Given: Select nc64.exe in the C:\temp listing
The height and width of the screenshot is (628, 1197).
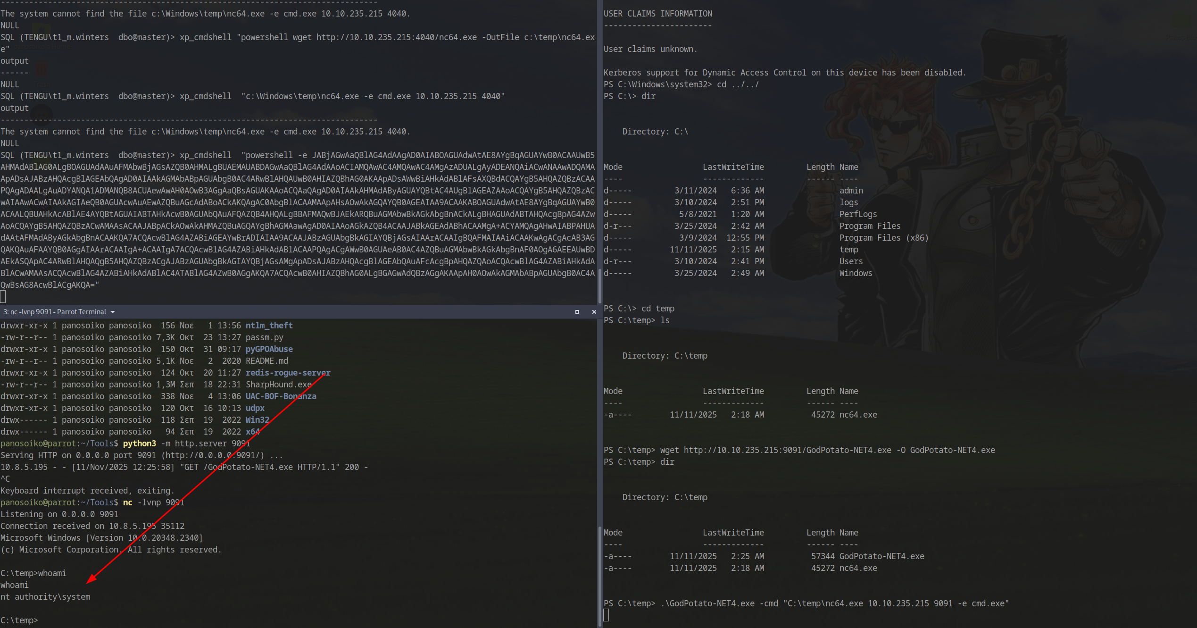Looking at the screenshot, I should click(x=859, y=568).
